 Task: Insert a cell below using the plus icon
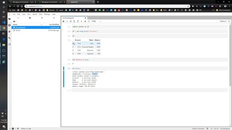click(67, 21)
